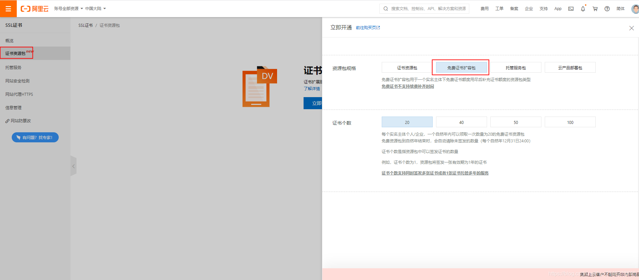
Task: Click the SSL证书 breadcrumb
Action: click(x=86, y=25)
